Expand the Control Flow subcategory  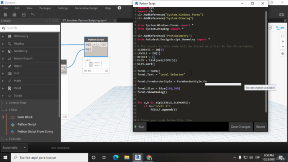pyautogui.click(x=6, y=103)
